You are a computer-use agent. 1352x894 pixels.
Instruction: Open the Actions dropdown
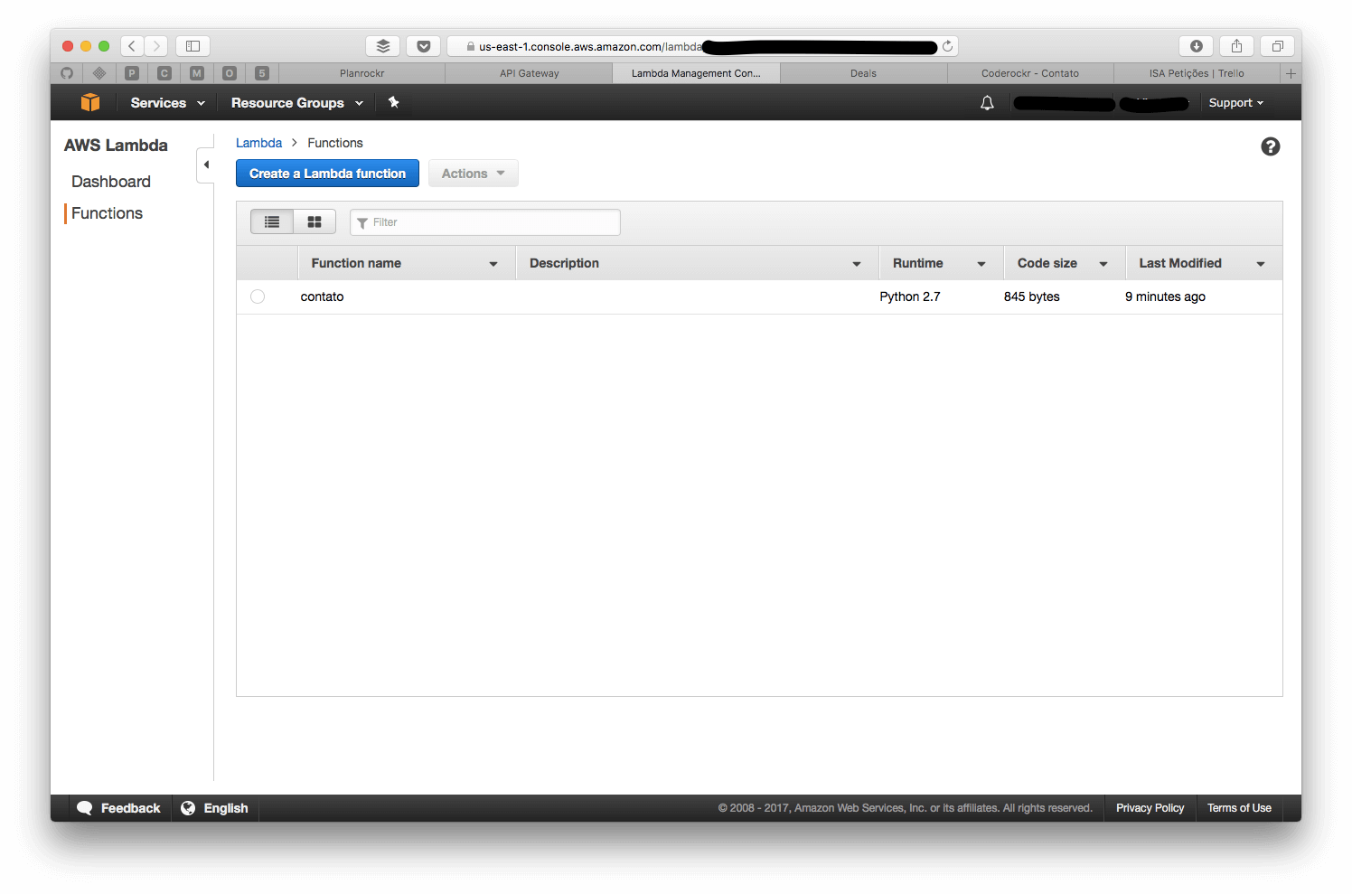(x=473, y=173)
